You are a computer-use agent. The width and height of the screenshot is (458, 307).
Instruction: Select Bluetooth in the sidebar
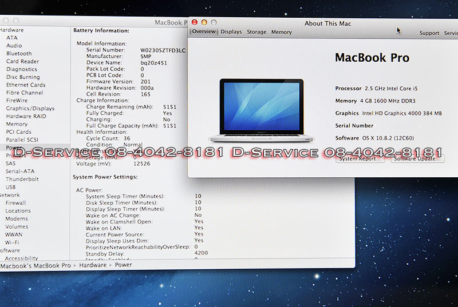tap(19, 53)
